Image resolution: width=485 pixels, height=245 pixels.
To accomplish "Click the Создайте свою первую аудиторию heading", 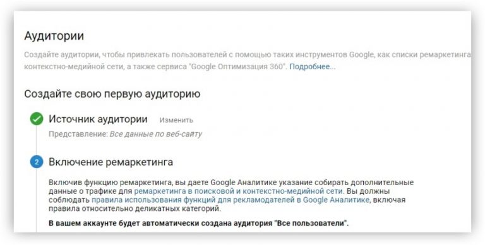I will 112,94.
